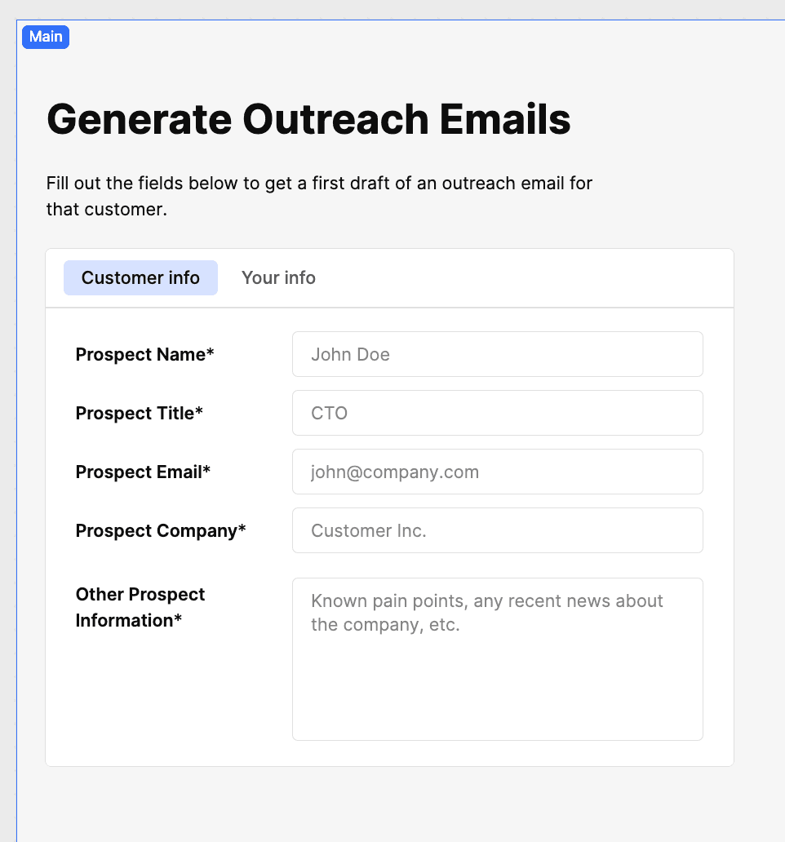Click the gray canvas outside the Main frame
The width and height of the screenshot is (785, 842).
tap(7, 408)
